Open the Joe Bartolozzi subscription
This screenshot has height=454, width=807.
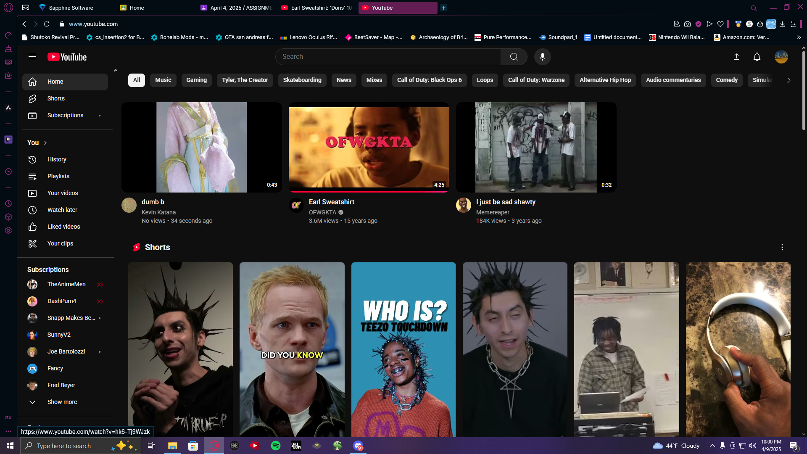coord(65,352)
